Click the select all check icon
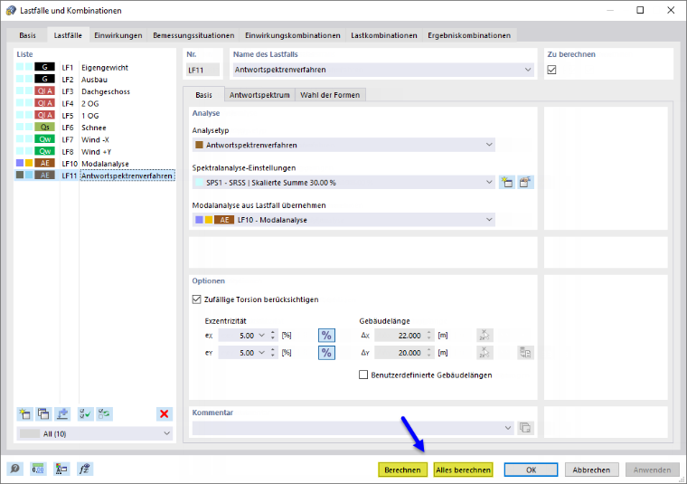The height and width of the screenshot is (484, 687). coord(86,413)
